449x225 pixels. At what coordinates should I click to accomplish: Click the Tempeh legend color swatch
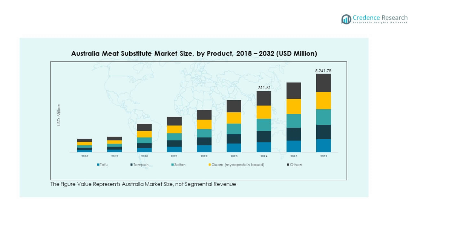(x=132, y=165)
